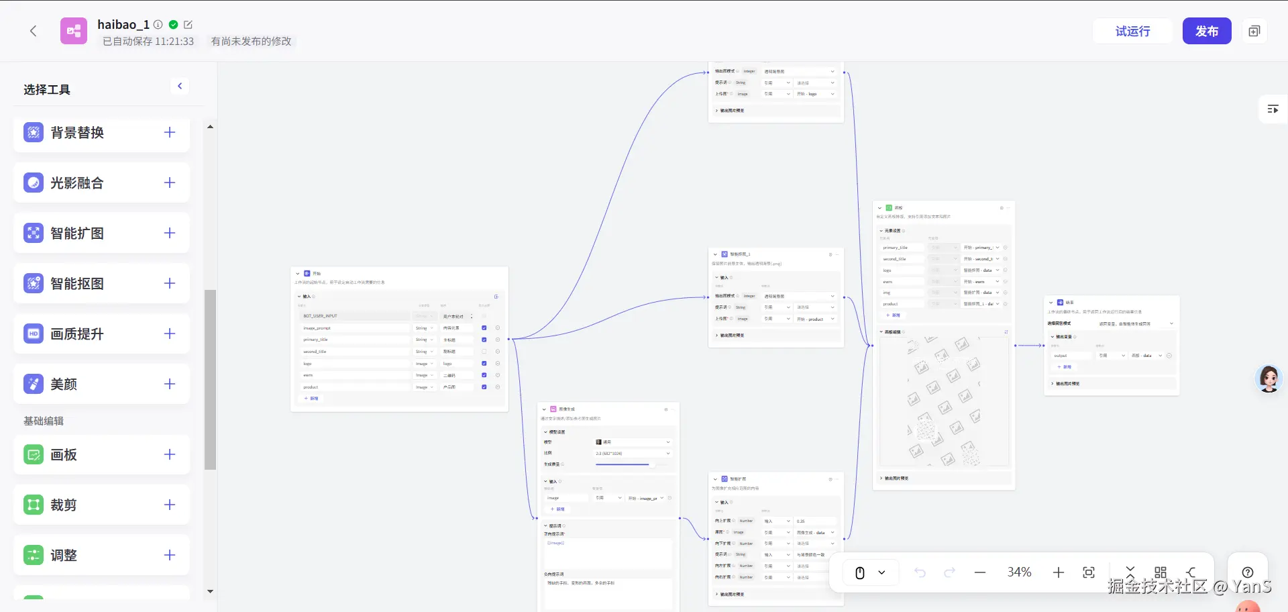This screenshot has height=612, width=1288.
Task: Undo the last canvas action
Action: click(x=920, y=572)
